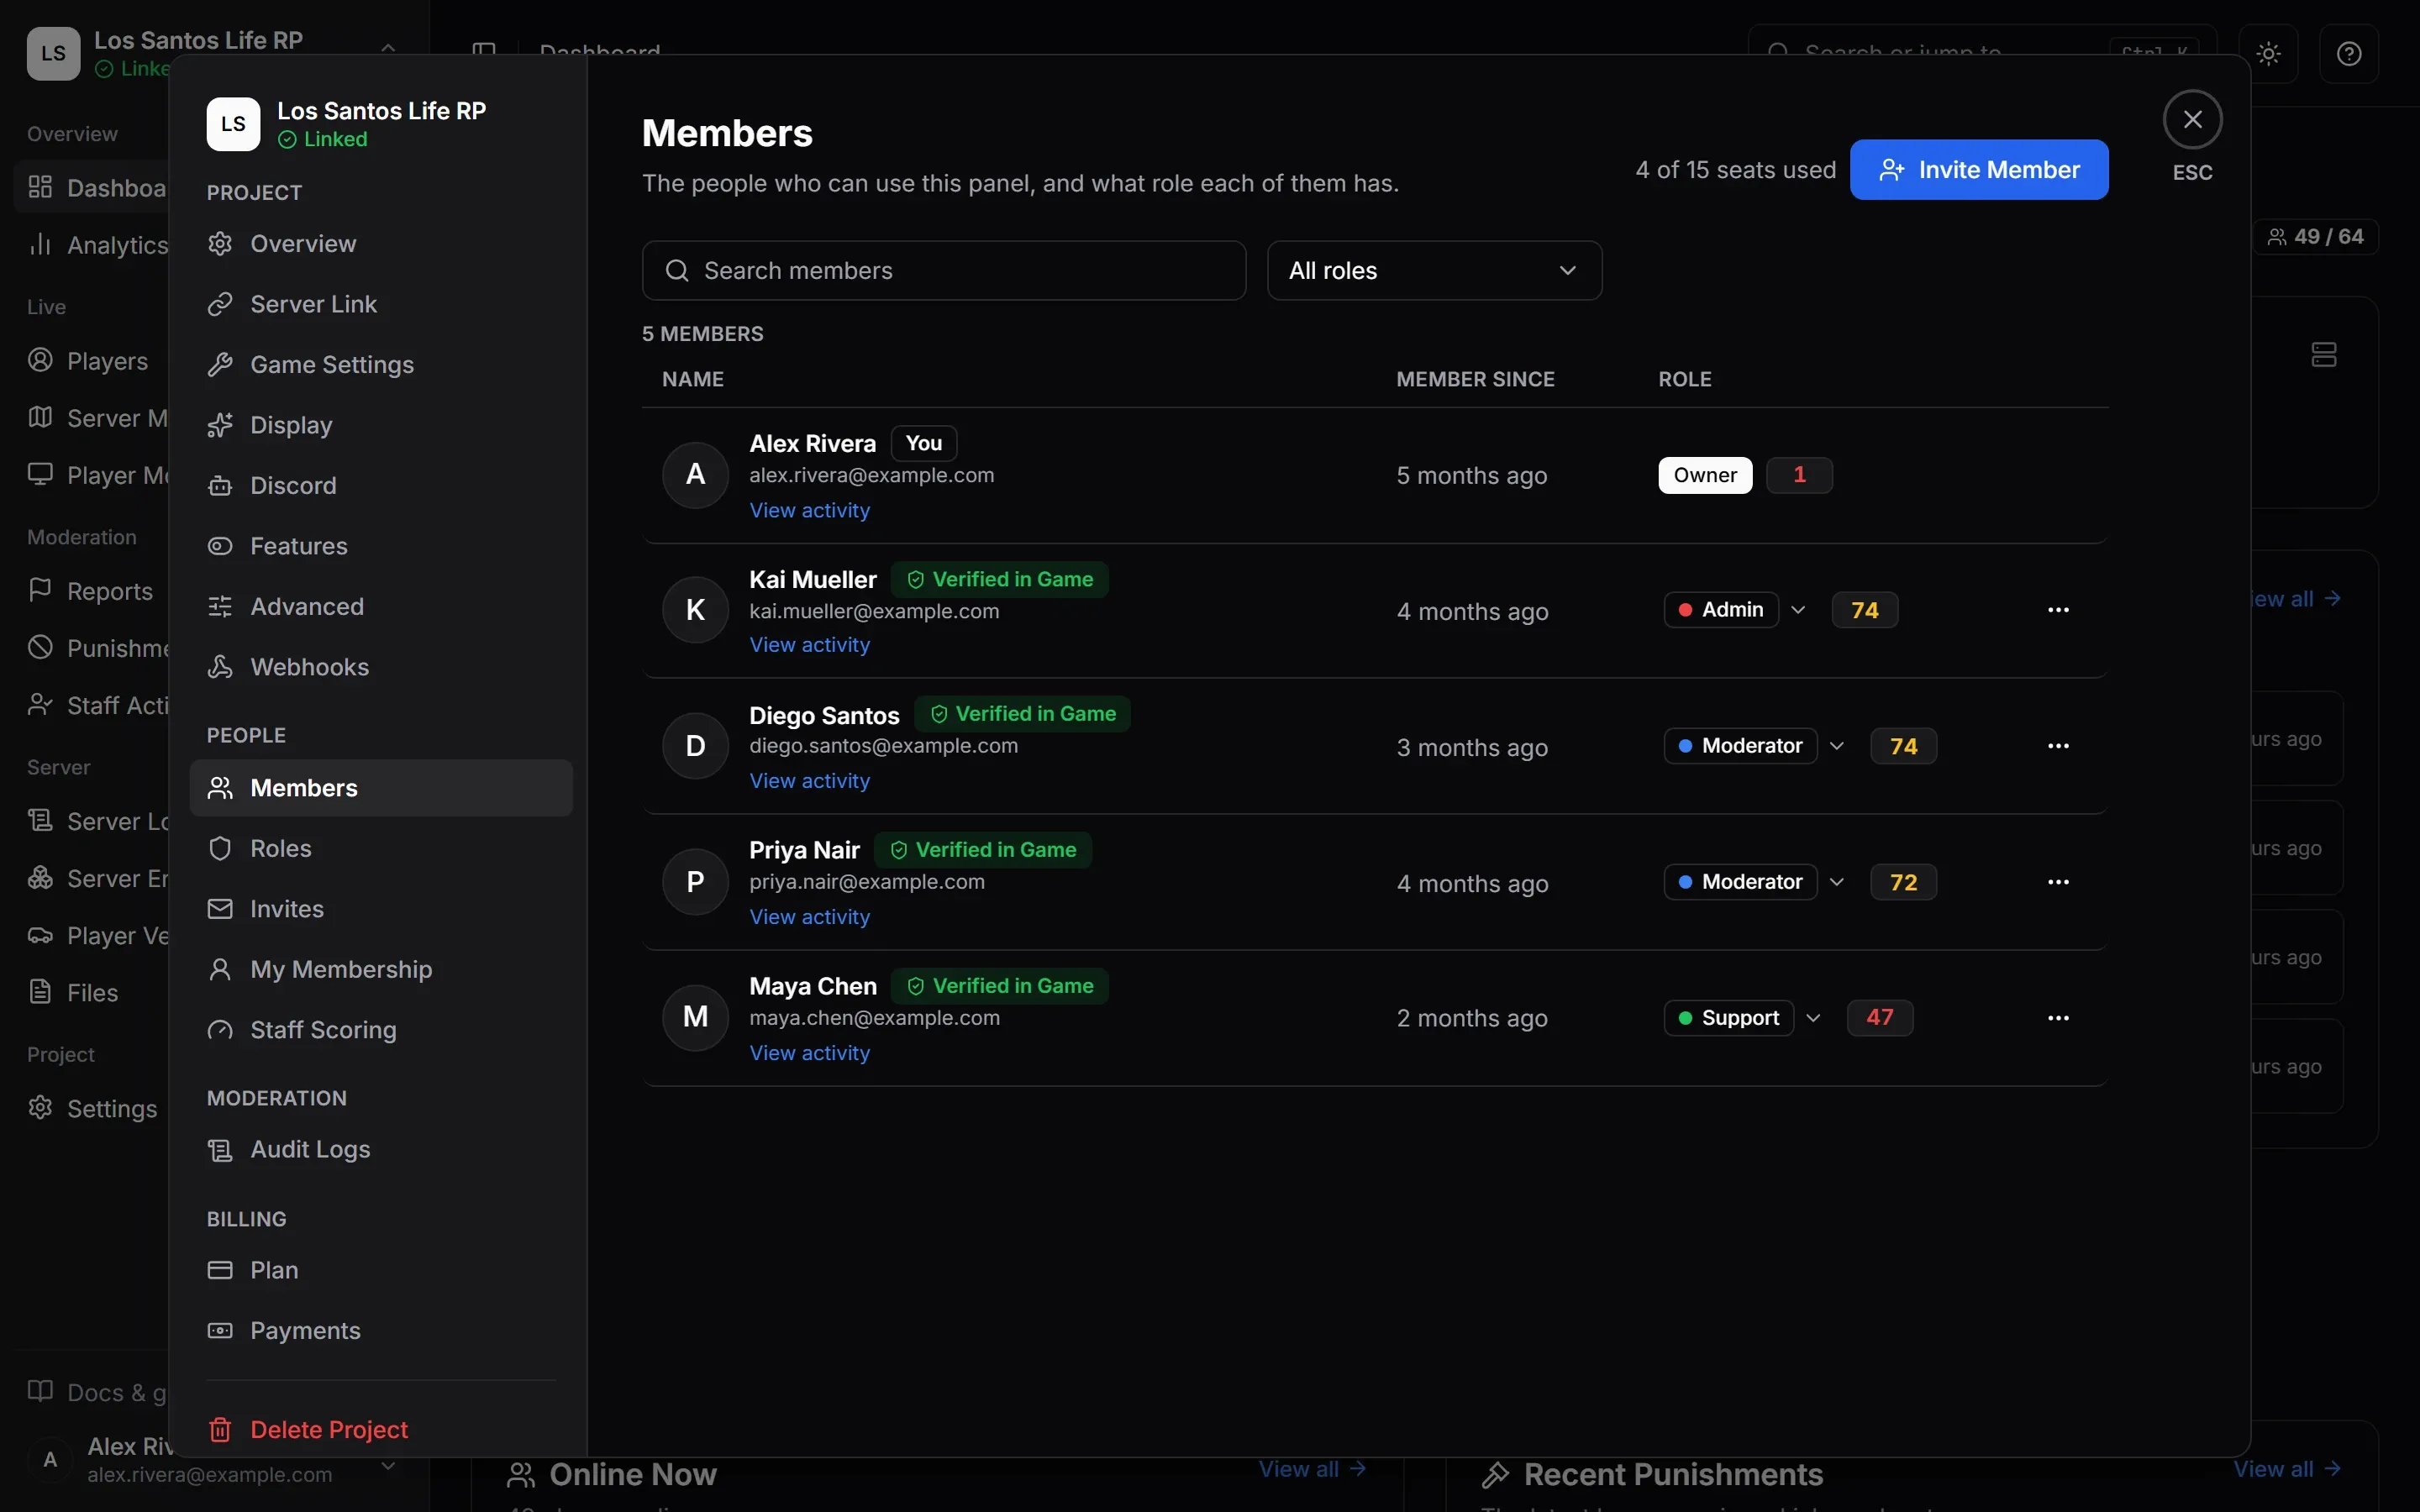Viewport: 2420px width, 1512px height.
Task: Click the My Membership person icon
Action: [x=220, y=970]
